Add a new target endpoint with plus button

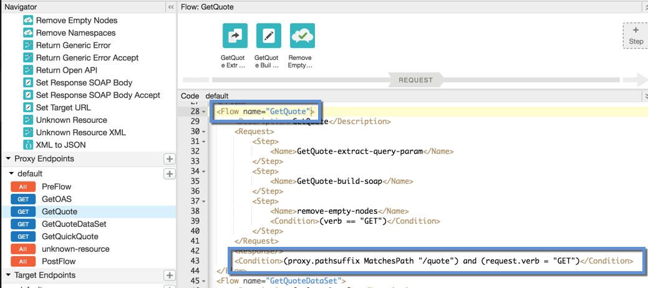point(169,276)
